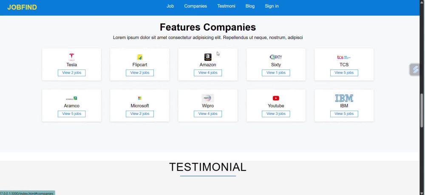Click the TCS company name

click(344, 64)
